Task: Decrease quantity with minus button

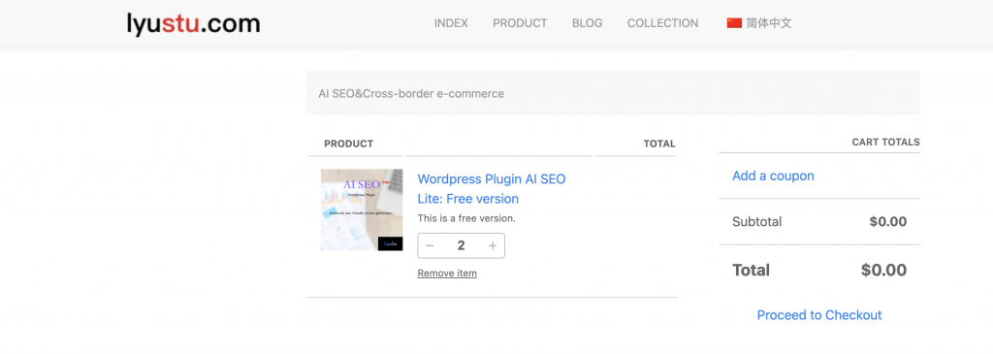Action: (x=430, y=245)
